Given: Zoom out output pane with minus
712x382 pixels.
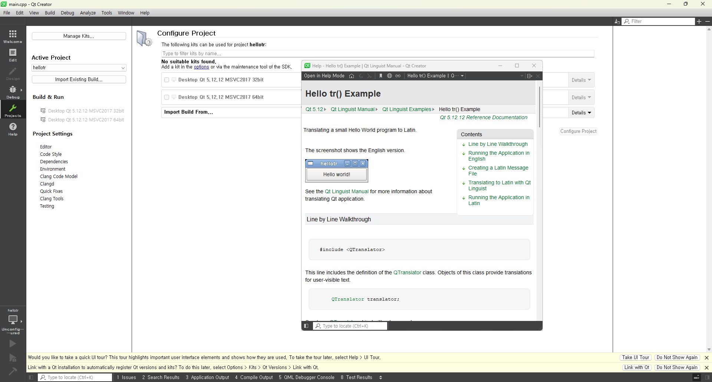Looking at the screenshot, I should 708,21.
